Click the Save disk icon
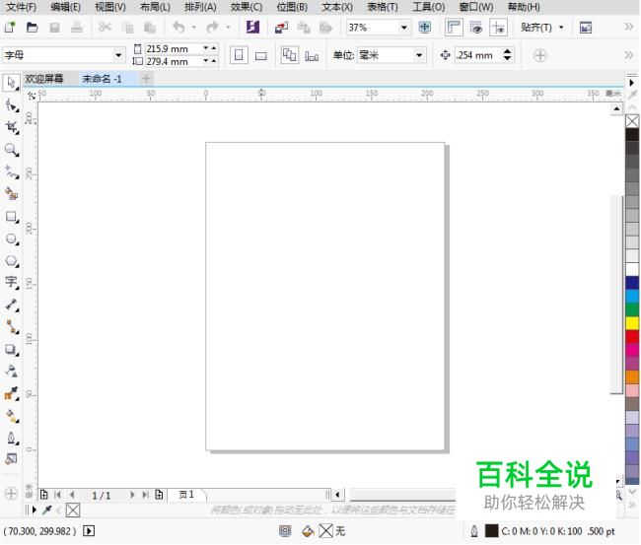 point(54,28)
